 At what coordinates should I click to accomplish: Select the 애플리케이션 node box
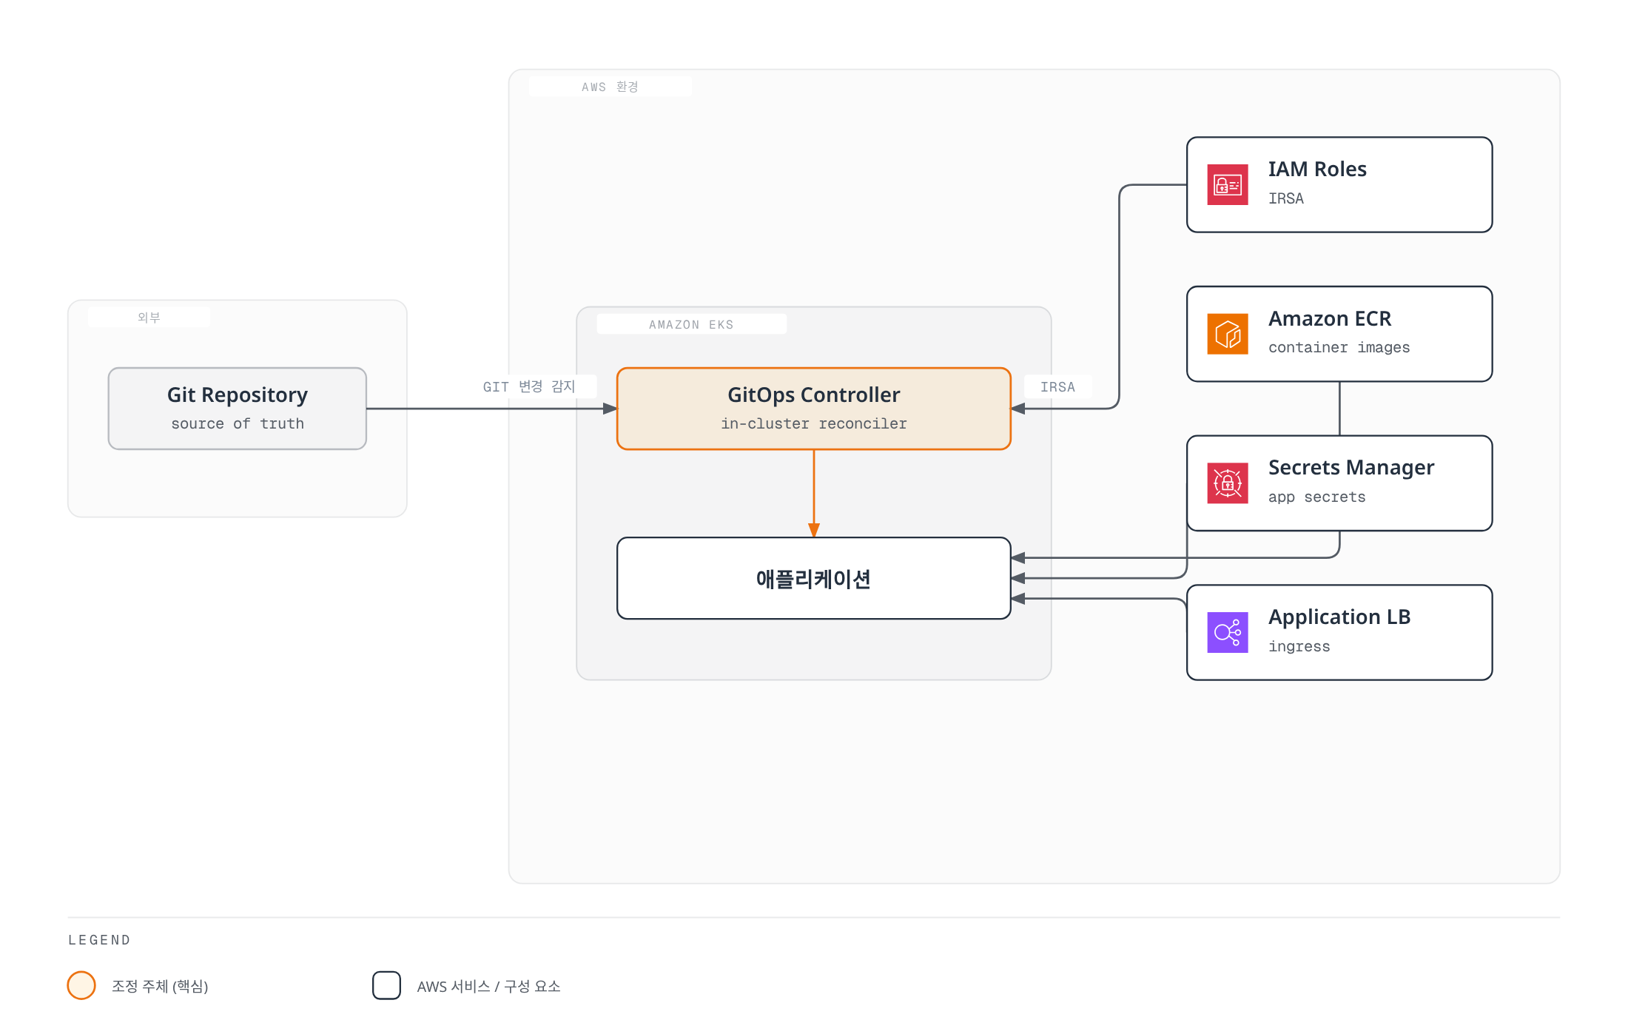click(814, 578)
